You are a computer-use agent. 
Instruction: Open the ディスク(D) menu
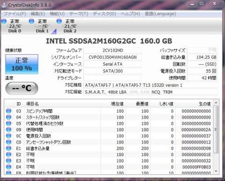105,14
